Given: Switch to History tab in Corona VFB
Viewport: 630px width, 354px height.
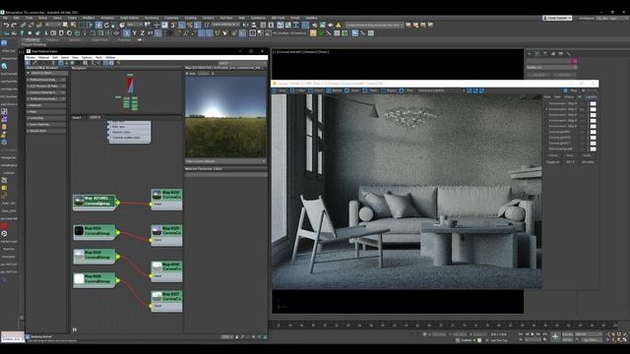Looking at the screenshot, I should point(569,97).
